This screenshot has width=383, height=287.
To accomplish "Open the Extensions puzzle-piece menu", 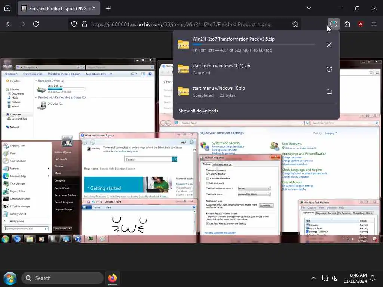I will coord(347,24).
